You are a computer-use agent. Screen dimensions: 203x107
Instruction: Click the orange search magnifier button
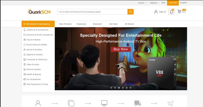[131, 12]
